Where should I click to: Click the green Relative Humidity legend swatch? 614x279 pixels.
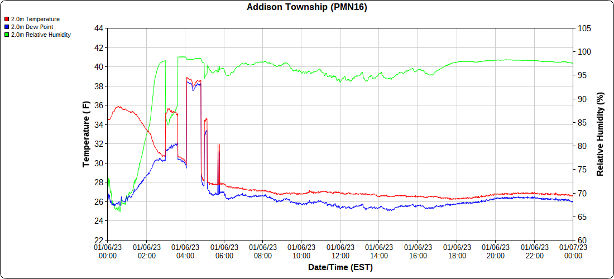tap(7, 35)
